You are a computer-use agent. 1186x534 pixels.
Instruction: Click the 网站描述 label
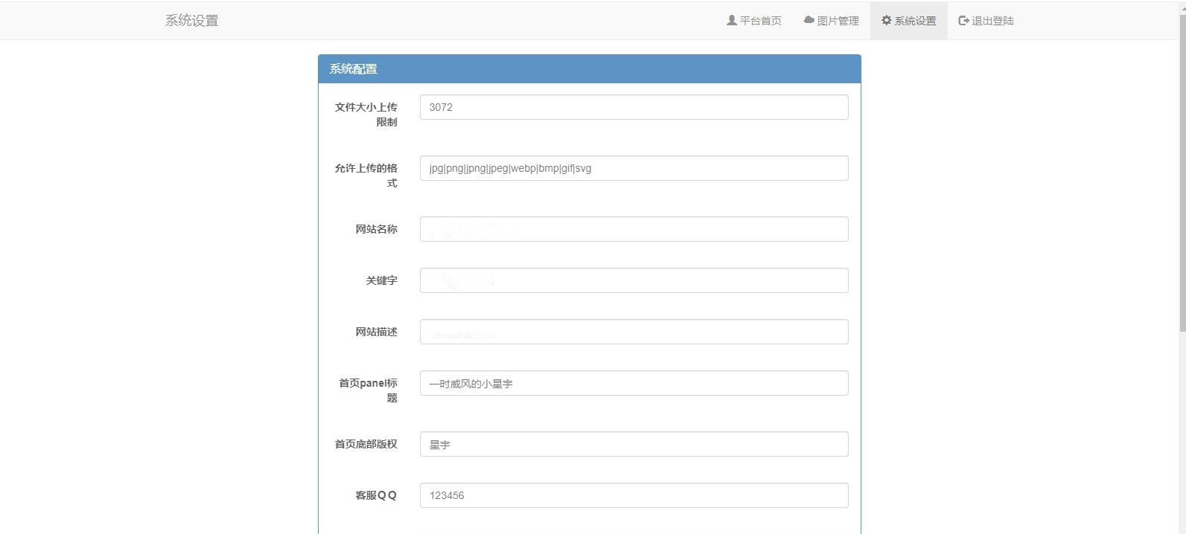(x=376, y=332)
